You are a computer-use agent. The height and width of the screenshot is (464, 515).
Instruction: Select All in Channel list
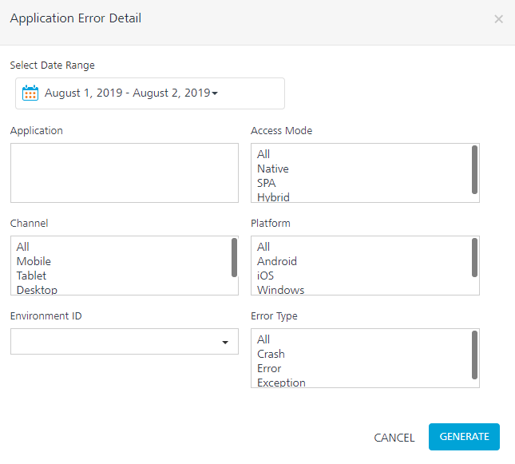click(22, 247)
